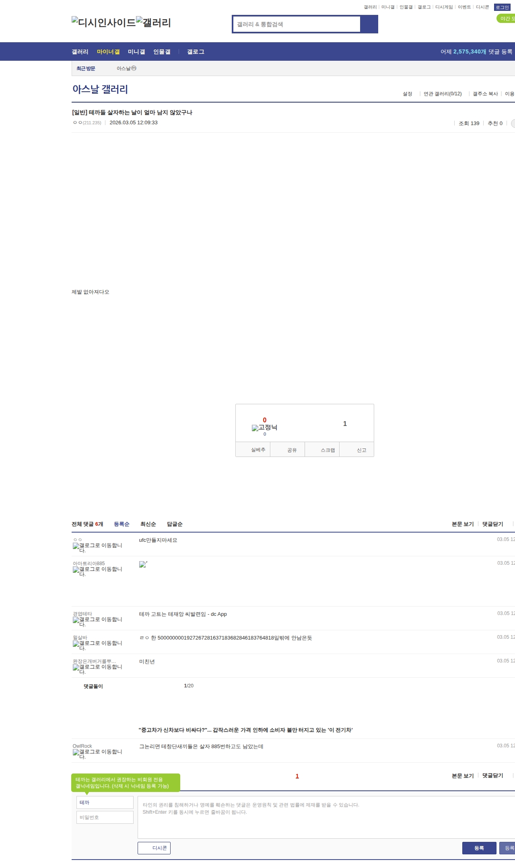Focus the 테까 nickname input
The image size is (515, 864).
coord(105,802)
